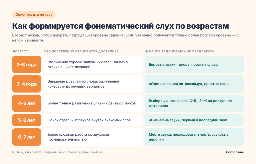
Task: Click the «Различение хорошо знакомых слов» cell
Action: [93, 65]
